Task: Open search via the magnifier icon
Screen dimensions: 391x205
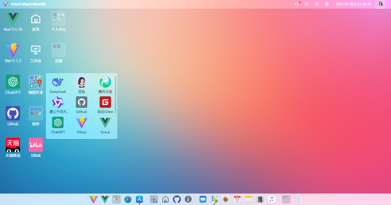Action: (x=307, y=4)
